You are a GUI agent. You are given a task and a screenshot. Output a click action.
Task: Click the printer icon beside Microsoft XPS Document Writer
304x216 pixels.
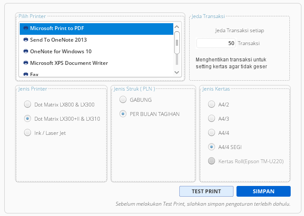[26, 63]
